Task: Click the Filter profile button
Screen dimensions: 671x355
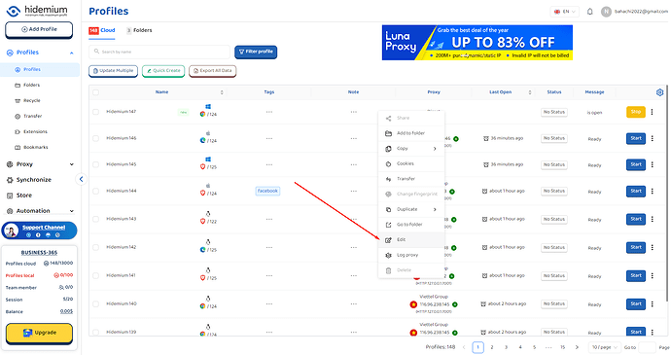Action: point(256,52)
